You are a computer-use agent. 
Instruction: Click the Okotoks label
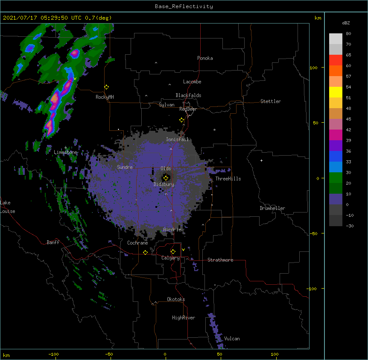pyautogui.click(x=176, y=299)
